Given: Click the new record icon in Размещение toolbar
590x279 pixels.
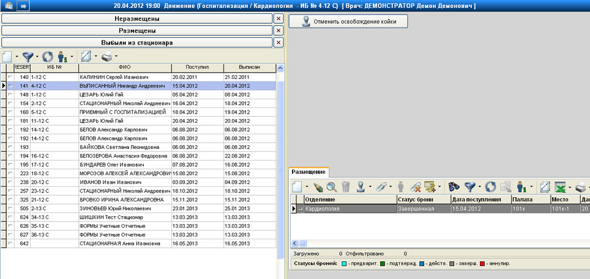Looking at the screenshot, I should coord(297,186).
